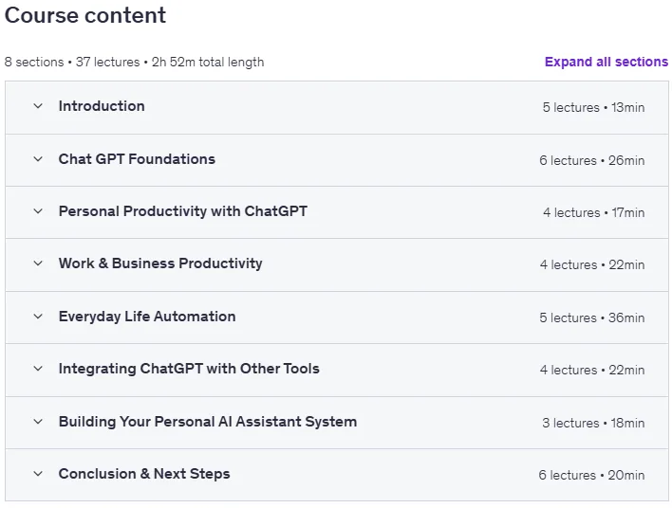The image size is (672, 508).
Task: Click Expand all sections link
Action: (x=606, y=62)
